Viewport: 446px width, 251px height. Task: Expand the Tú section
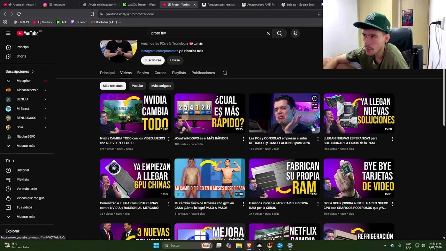coord(10,161)
